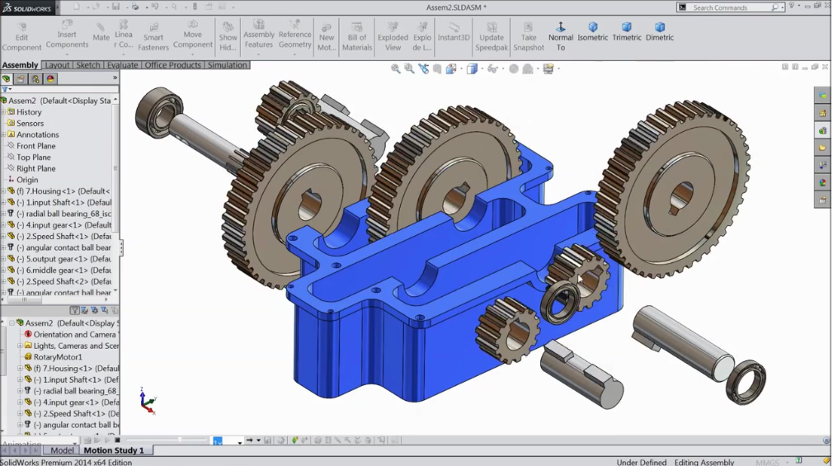Click the Search Commands field

(x=731, y=7)
